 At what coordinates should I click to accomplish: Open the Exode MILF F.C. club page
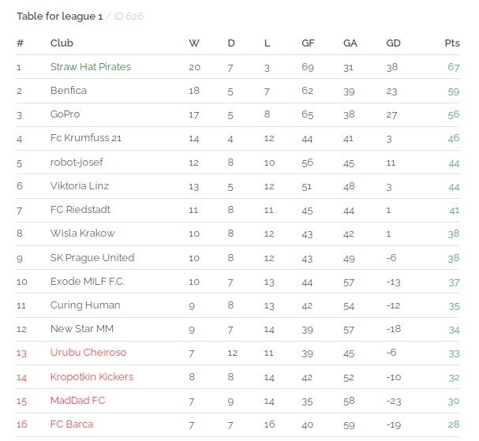(88, 282)
